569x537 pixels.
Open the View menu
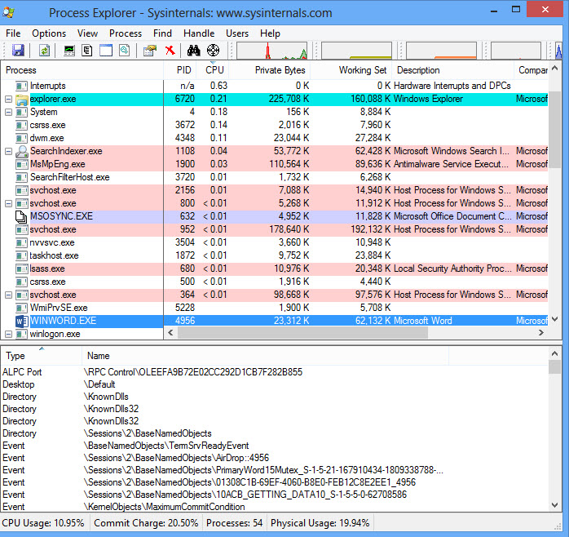point(87,33)
